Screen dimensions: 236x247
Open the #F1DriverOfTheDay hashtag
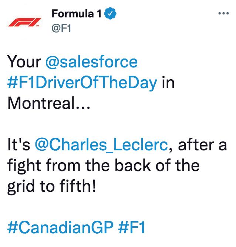pos(82,83)
